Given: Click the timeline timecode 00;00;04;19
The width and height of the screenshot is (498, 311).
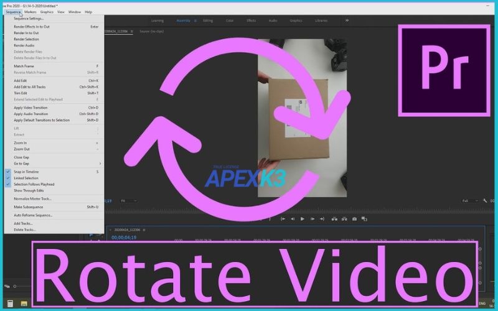Looking at the screenshot, I should [x=124, y=238].
